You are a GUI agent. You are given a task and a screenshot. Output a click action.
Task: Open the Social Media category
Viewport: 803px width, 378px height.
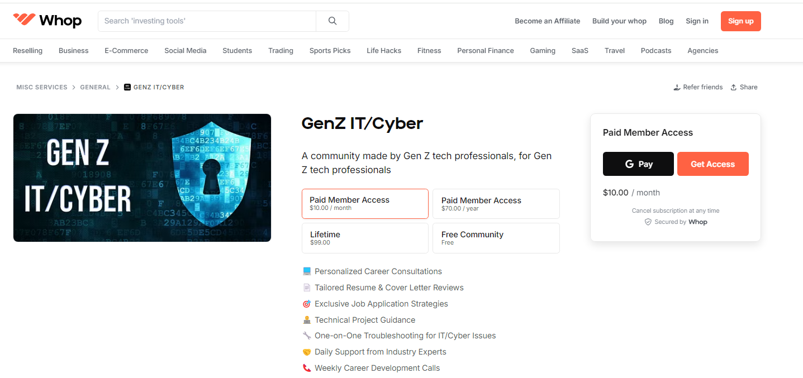pyautogui.click(x=186, y=51)
